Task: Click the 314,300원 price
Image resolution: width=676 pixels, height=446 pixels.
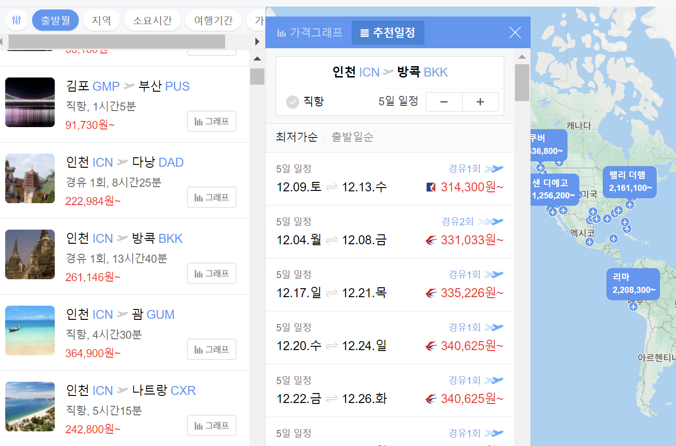Action: (x=472, y=187)
